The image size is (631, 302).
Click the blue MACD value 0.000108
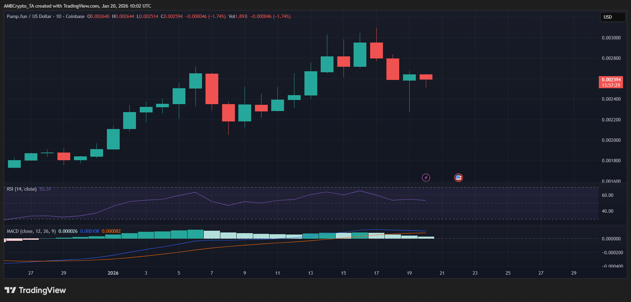coord(90,231)
